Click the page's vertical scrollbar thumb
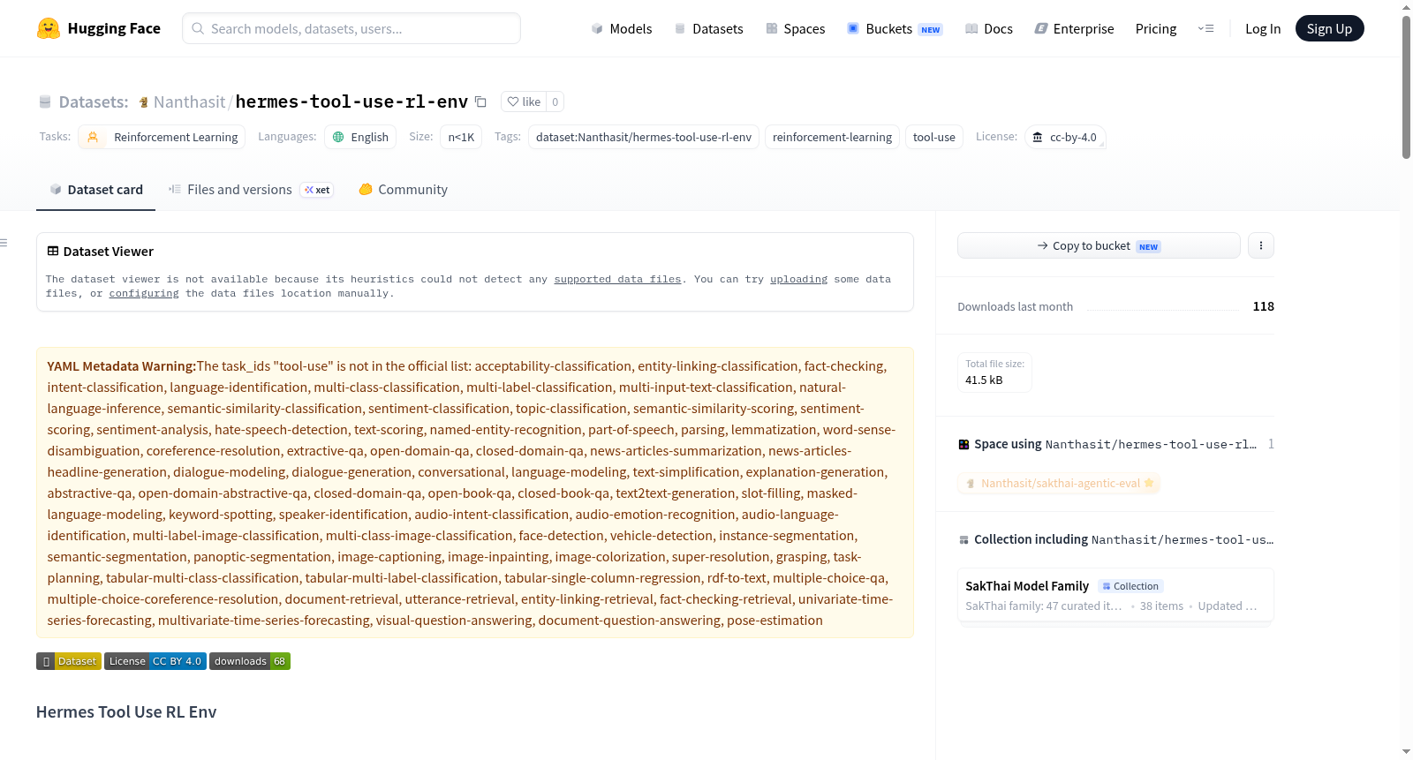The width and height of the screenshot is (1413, 760). 1406,87
